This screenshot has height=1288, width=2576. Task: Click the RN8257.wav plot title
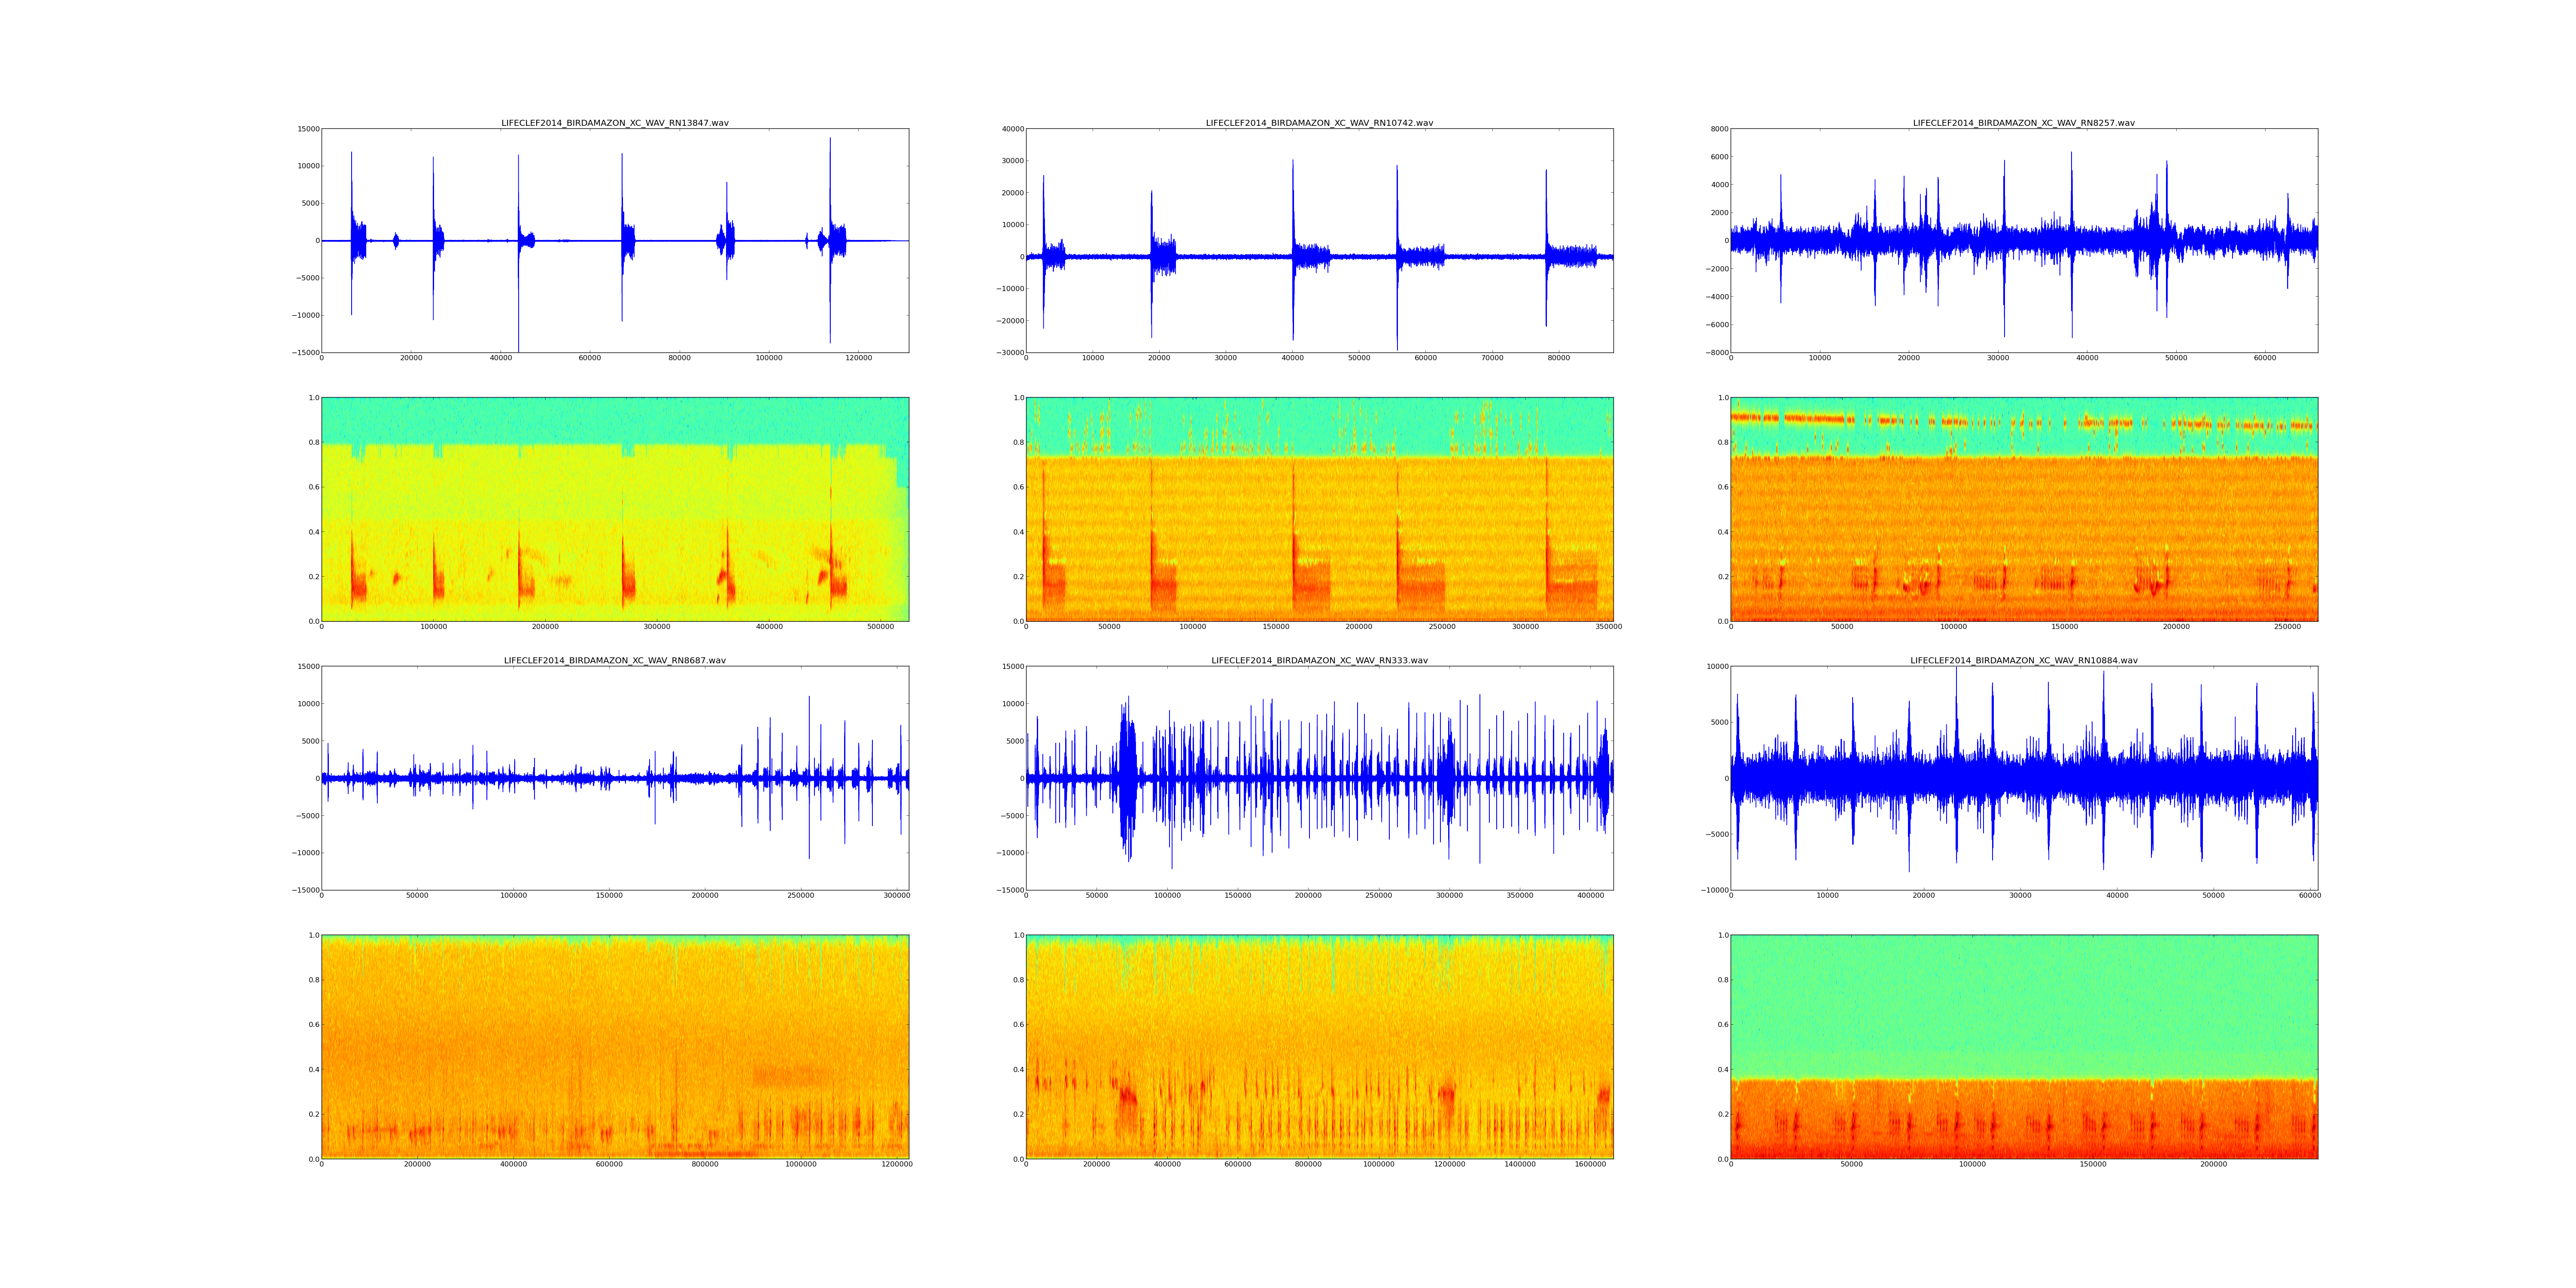2023,123
